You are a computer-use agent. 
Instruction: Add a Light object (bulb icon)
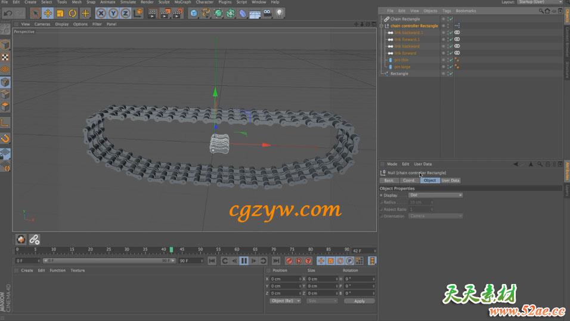tap(279, 14)
